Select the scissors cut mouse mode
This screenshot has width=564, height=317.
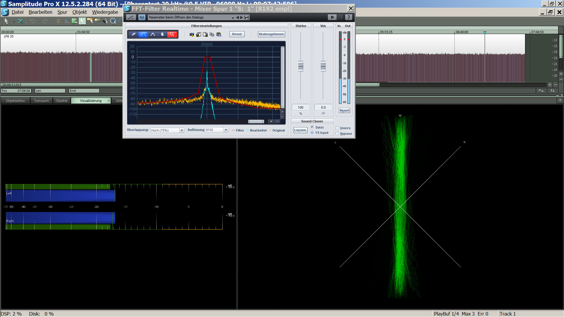coord(105,21)
